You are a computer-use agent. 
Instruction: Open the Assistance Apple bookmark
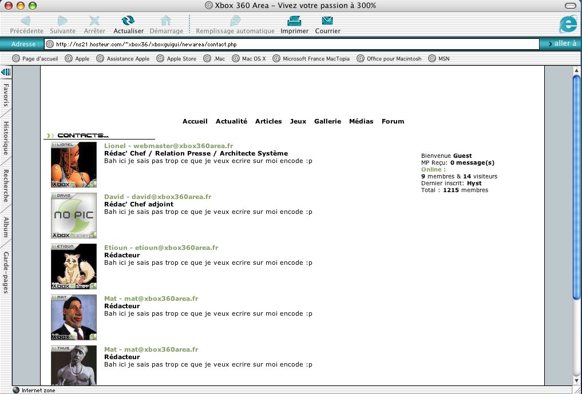tap(123, 59)
